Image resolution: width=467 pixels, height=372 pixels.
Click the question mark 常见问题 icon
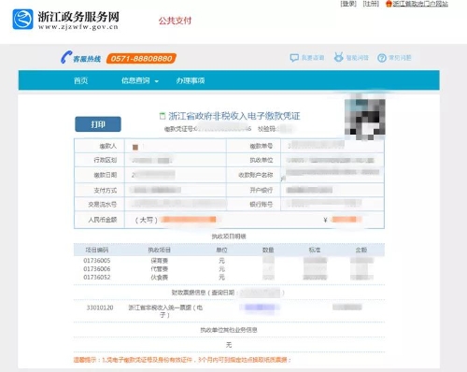(382, 58)
